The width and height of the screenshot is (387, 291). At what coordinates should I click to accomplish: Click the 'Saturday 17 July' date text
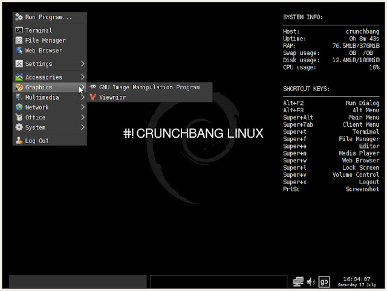pyautogui.click(x=357, y=285)
